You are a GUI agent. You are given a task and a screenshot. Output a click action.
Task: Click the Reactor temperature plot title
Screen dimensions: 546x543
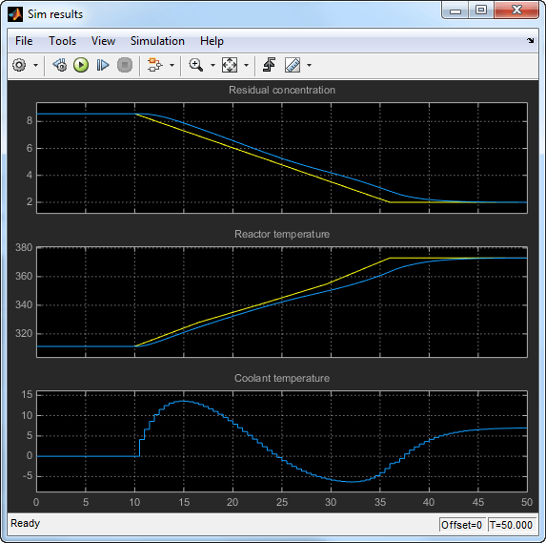[282, 234]
